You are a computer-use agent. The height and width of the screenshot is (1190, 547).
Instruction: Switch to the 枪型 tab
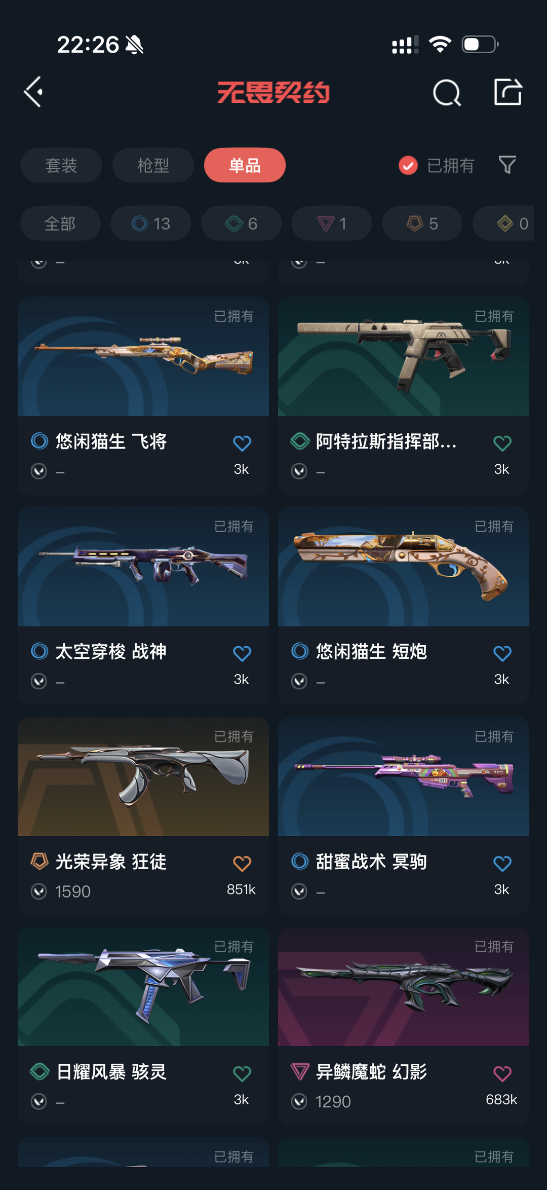coord(153,165)
